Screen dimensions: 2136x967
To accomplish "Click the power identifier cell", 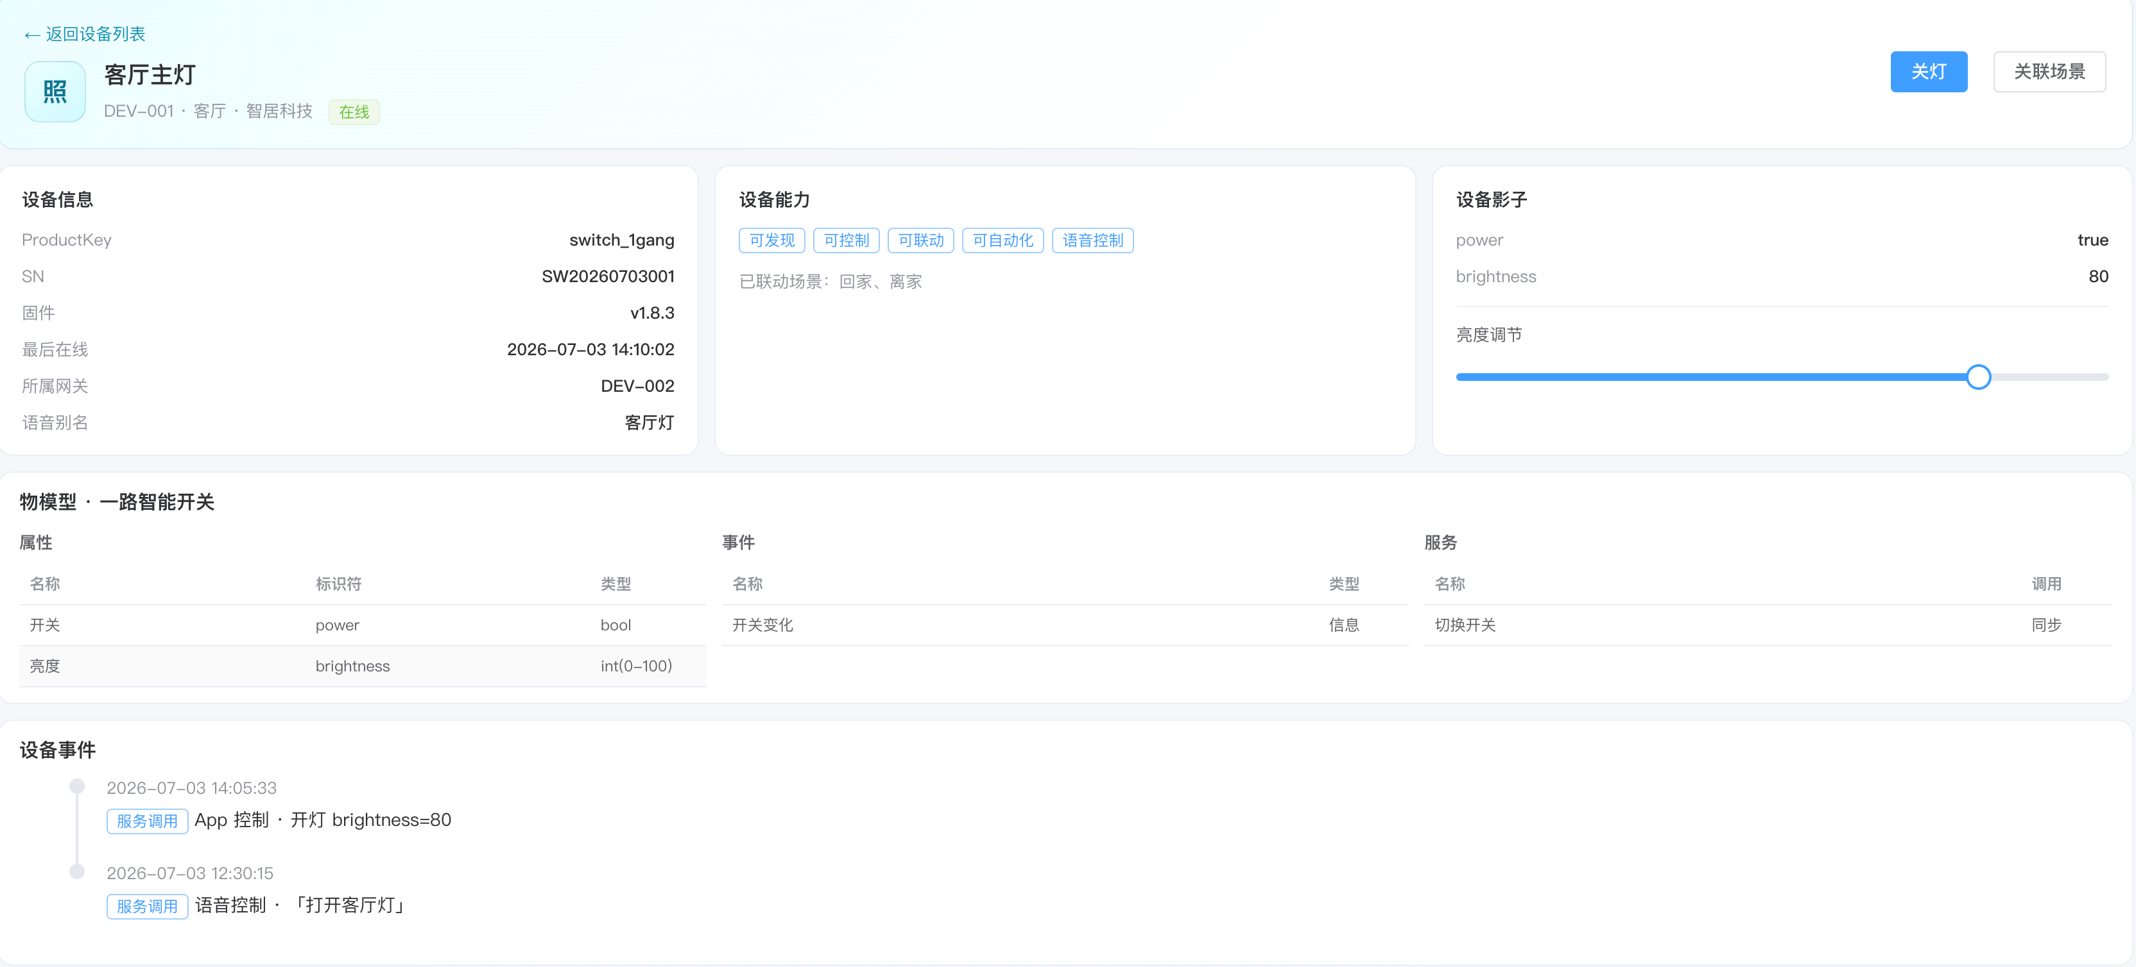I will tap(337, 625).
